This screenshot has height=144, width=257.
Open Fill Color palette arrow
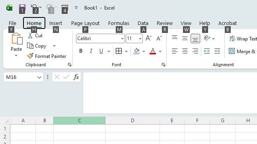[144, 51]
